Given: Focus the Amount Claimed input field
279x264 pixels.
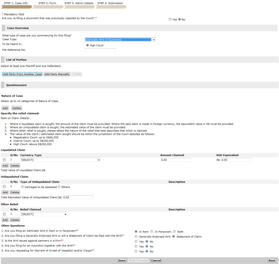Looking at the screenshot, I should coord(176,160).
